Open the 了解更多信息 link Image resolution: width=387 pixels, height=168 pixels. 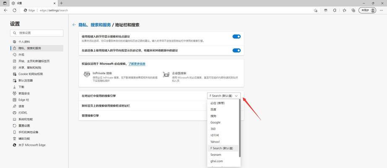(x=137, y=64)
